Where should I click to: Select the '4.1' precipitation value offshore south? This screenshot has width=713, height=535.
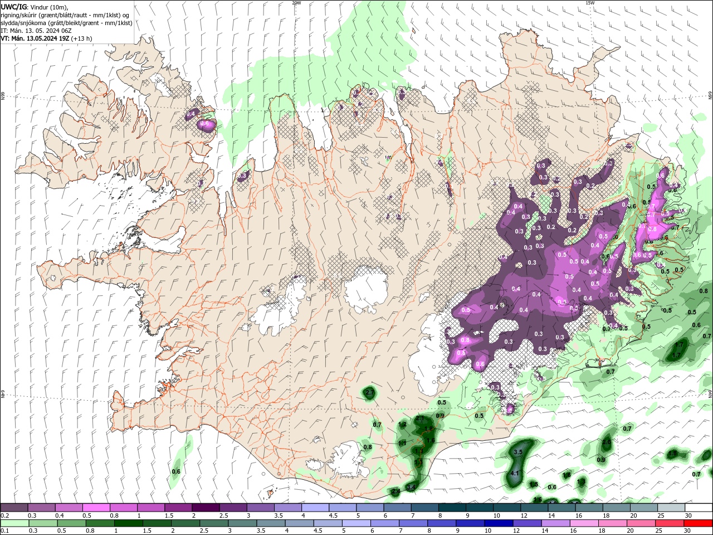tap(515, 474)
